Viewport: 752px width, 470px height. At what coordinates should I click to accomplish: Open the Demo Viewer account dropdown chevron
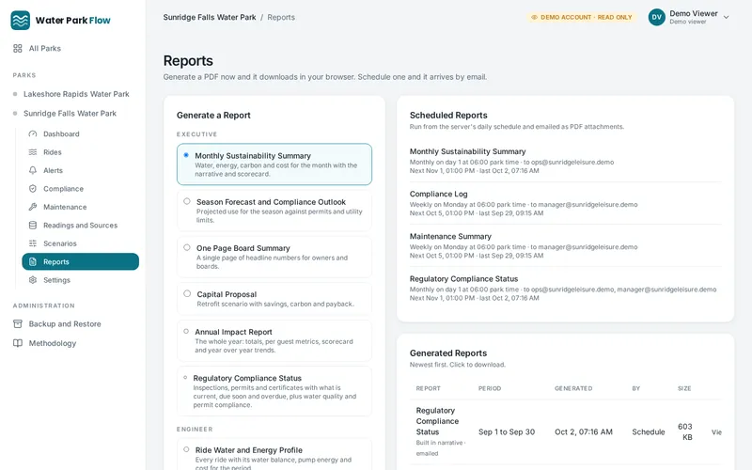726,17
